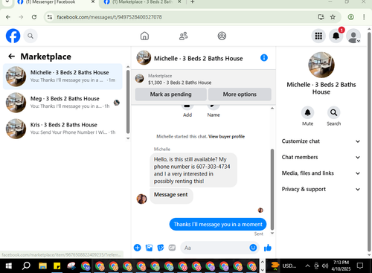The image size is (372, 273).
Task: Click the sender avatar beside Message sent
Action: pos(141,199)
